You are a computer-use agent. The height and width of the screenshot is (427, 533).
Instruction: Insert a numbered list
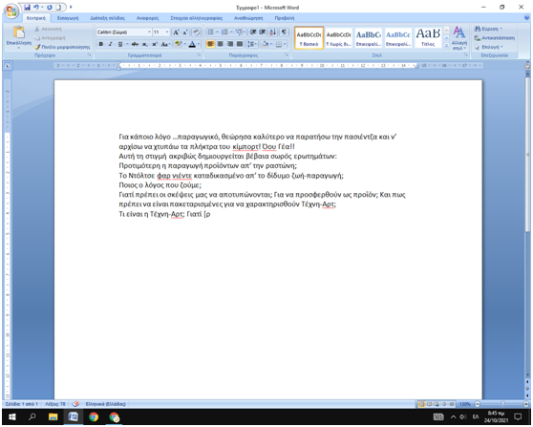click(224, 32)
